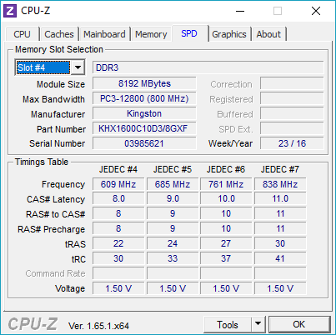This screenshot has width=336, height=335.
Task: Select the 685 MHz frequency cell
Action: tap(173, 184)
